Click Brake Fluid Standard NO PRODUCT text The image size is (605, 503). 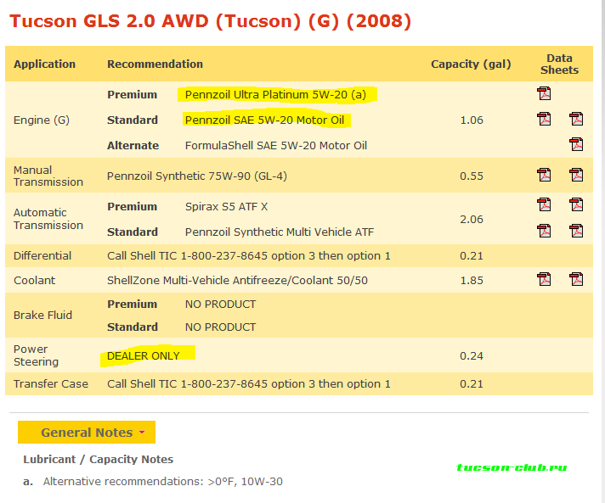220,327
